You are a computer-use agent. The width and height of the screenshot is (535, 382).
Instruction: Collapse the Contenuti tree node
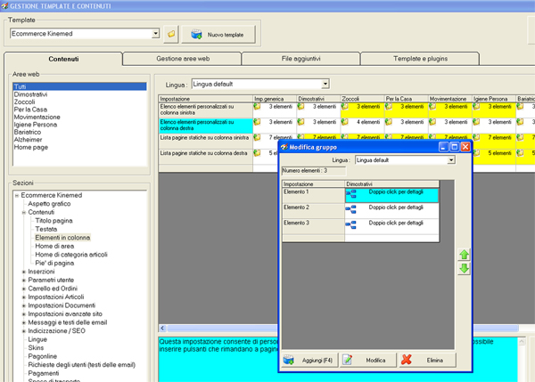click(x=24, y=212)
